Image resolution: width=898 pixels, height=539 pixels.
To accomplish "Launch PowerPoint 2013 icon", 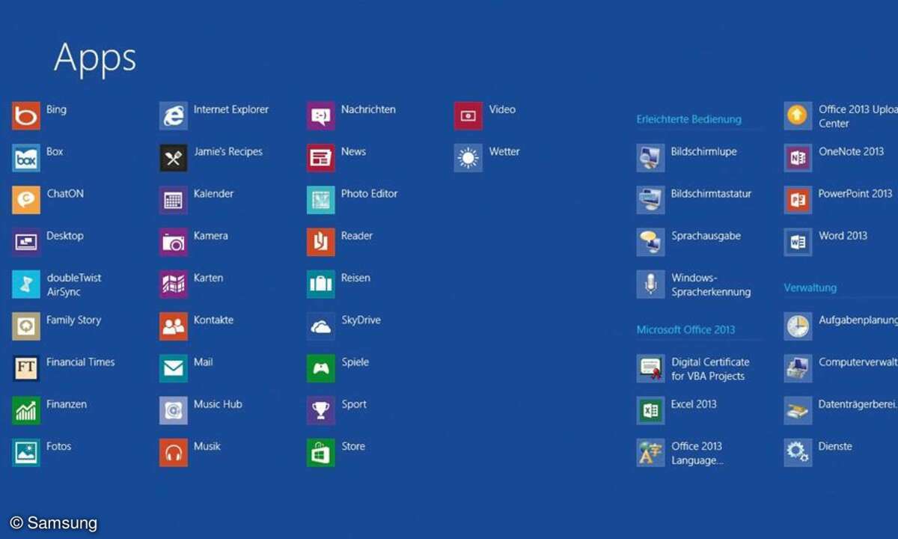I will click(x=798, y=200).
